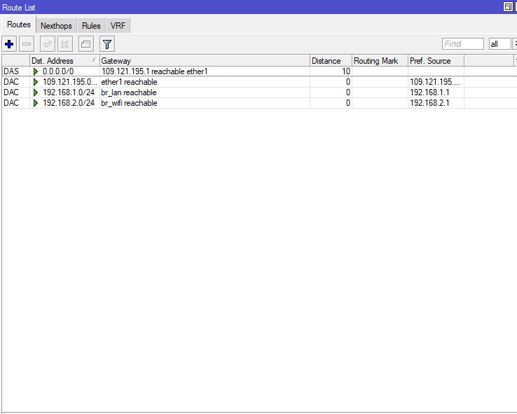Viewport: 517px width, 414px height.
Task: Click the Gateway column header
Action: [203, 61]
